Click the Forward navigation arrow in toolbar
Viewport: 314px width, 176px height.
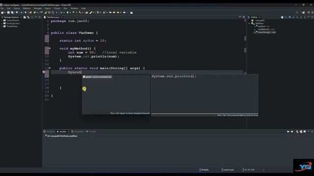click(x=124, y=12)
